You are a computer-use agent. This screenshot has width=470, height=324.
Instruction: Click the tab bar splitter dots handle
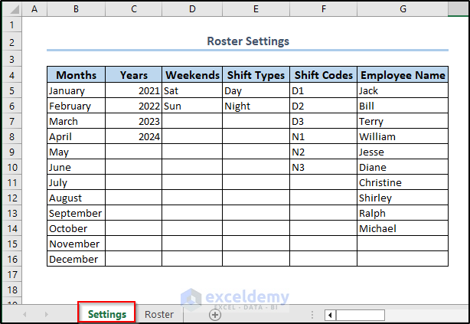312,315
